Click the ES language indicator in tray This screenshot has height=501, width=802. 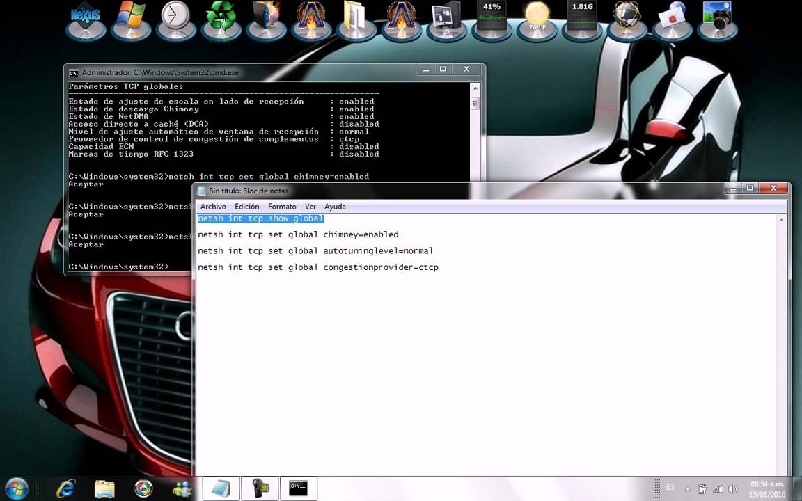coord(670,487)
